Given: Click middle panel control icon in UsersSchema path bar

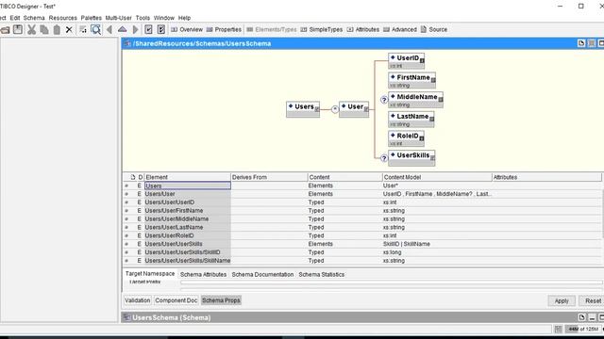Looking at the screenshot, I should tap(592, 43).
